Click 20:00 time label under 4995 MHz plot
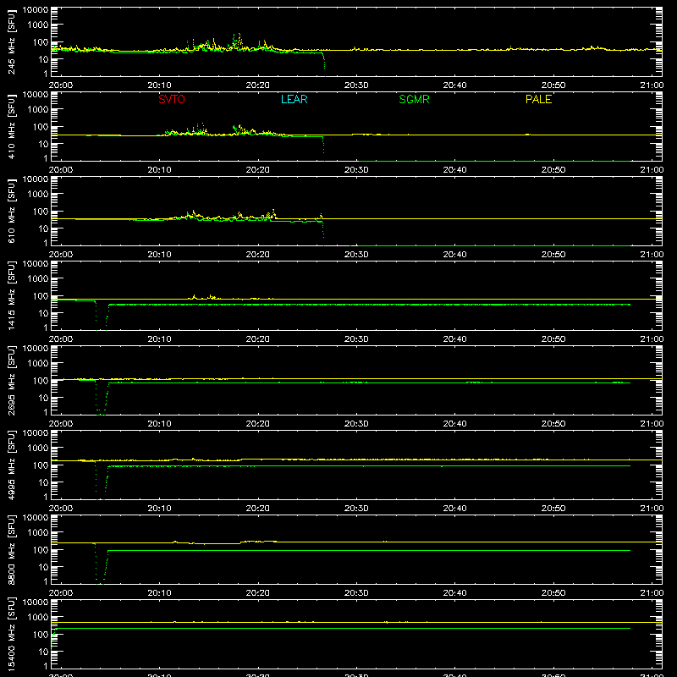Screen dimensions: 677x677 tap(60, 509)
